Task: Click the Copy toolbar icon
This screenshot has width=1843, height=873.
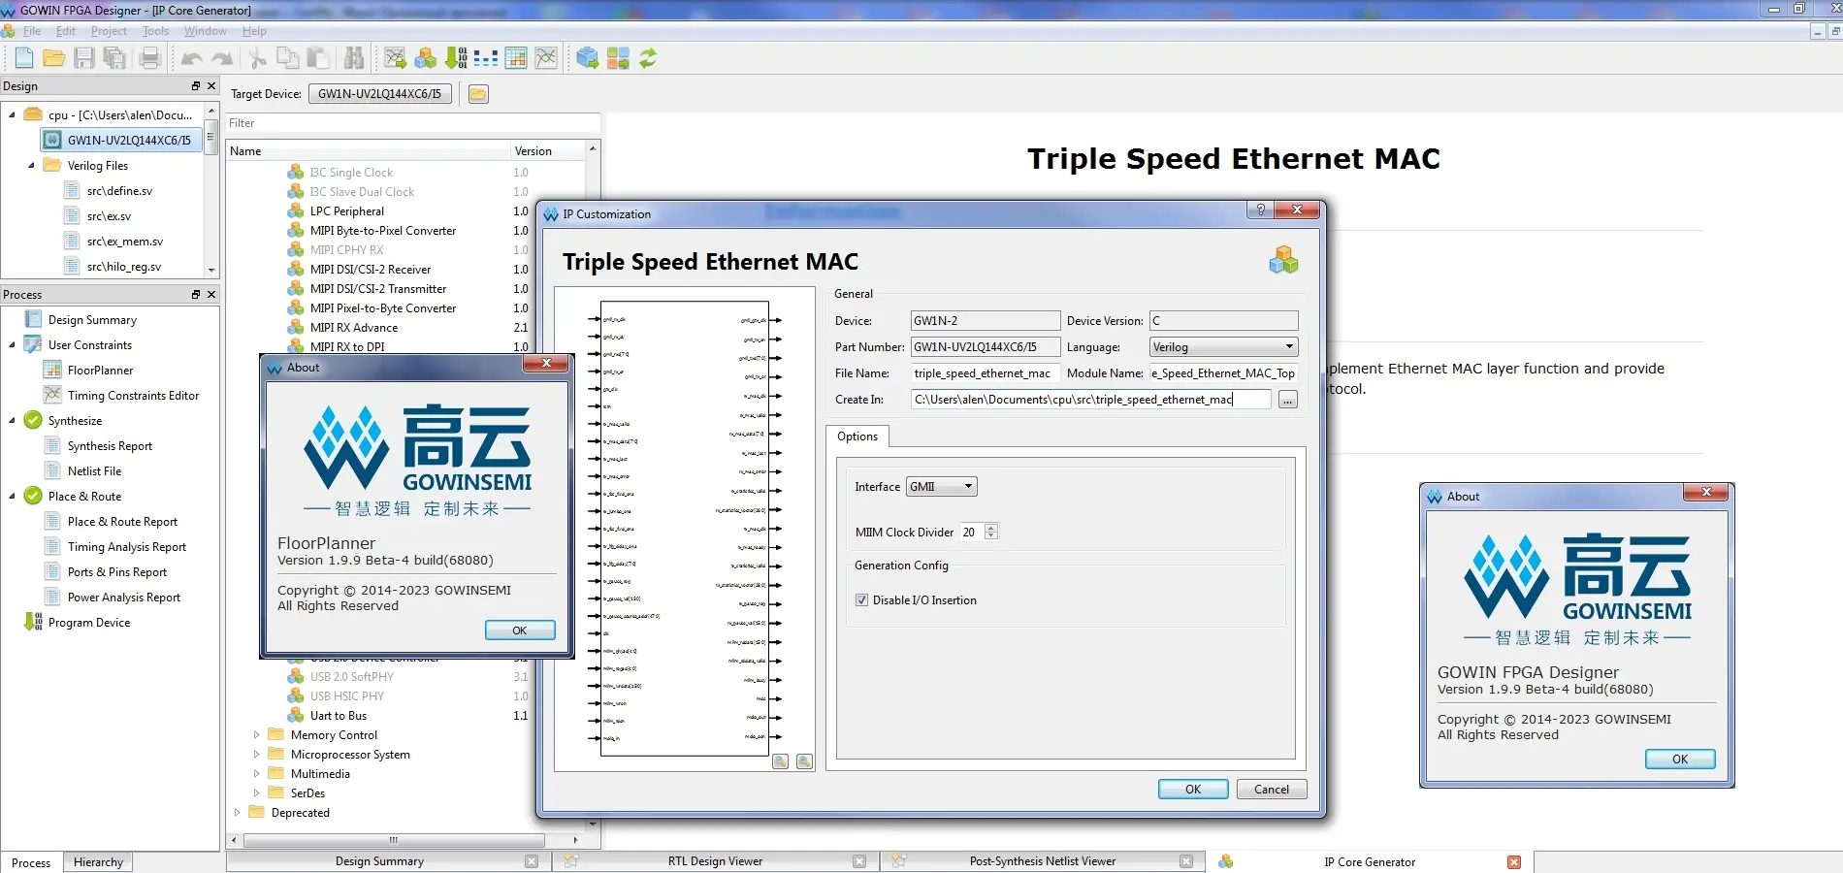Action: click(x=288, y=58)
